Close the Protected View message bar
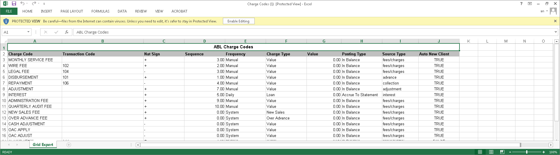Viewport: 560px width, 155px height. (555, 21)
